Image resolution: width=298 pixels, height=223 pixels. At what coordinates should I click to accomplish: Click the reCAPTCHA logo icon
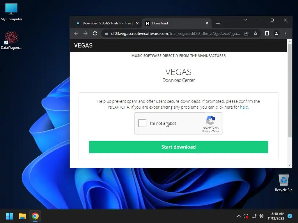coord(211,120)
